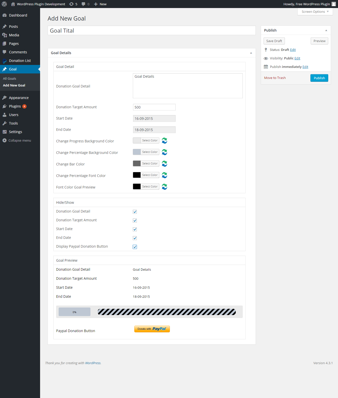Image resolution: width=338 pixels, height=398 pixels.
Task: Open New content menu in admin bar
Action: point(100,4)
